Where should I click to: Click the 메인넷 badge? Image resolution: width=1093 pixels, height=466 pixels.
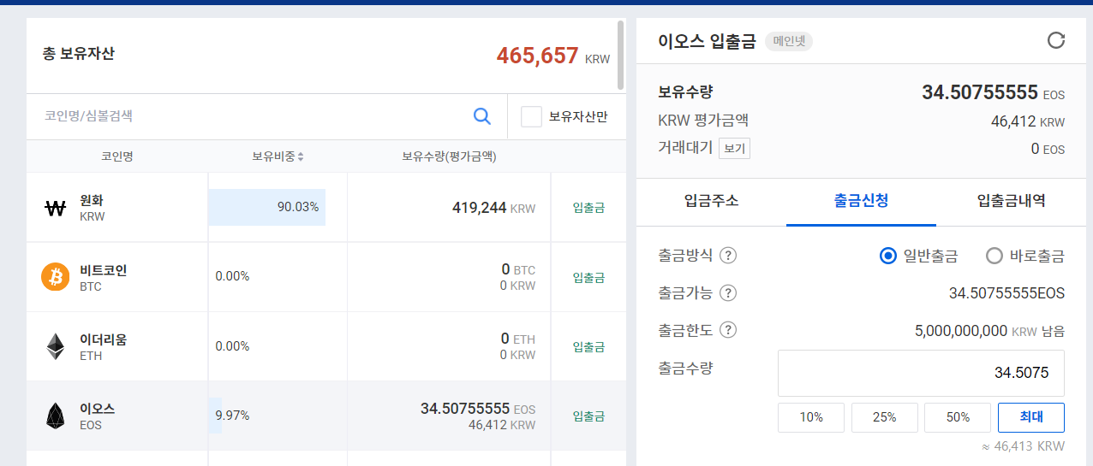(x=788, y=40)
